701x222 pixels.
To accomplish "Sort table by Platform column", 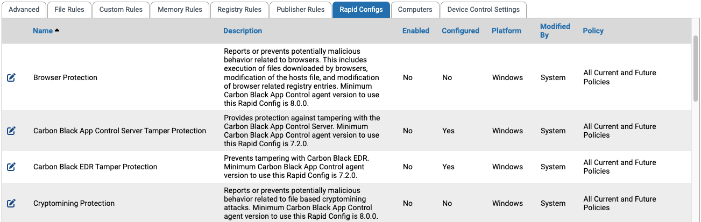I will 506,31.
